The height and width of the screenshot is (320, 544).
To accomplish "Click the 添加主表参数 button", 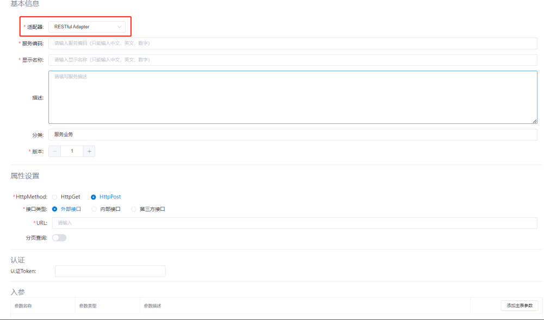I will 519,306.
